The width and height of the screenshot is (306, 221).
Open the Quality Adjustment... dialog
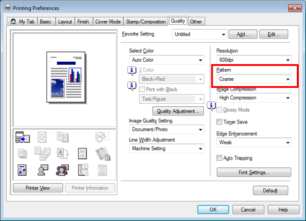point(178,111)
